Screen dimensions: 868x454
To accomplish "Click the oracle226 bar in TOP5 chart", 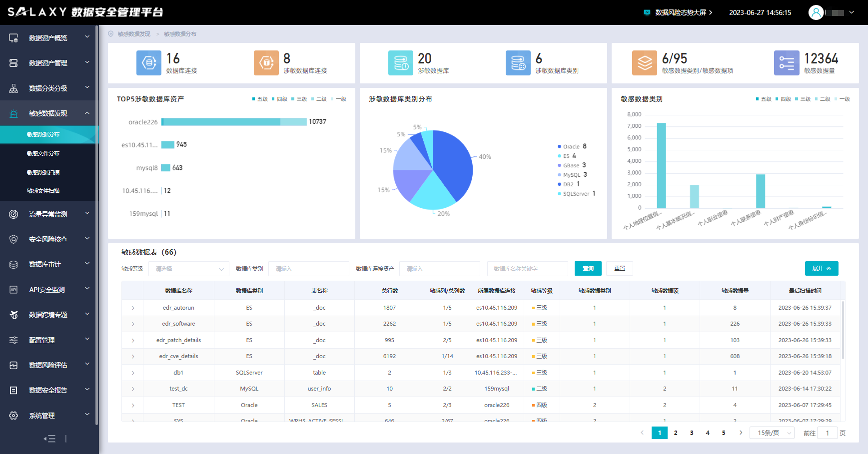I will coord(233,122).
